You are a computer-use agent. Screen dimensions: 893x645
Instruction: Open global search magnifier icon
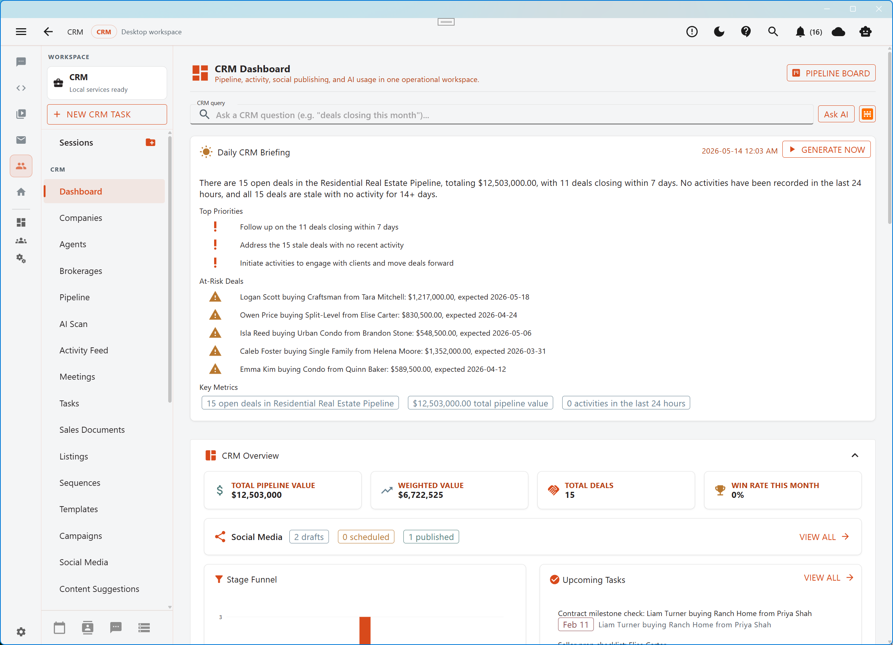[773, 32]
